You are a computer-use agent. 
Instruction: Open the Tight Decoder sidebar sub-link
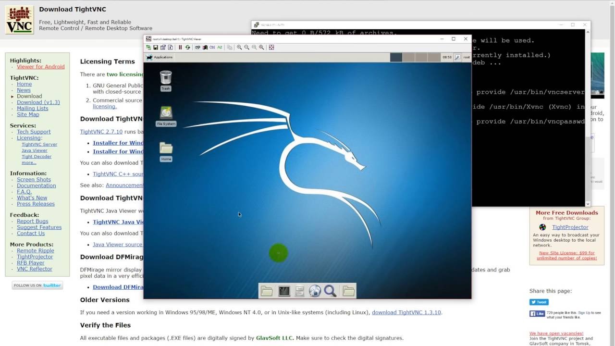(37, 157)
